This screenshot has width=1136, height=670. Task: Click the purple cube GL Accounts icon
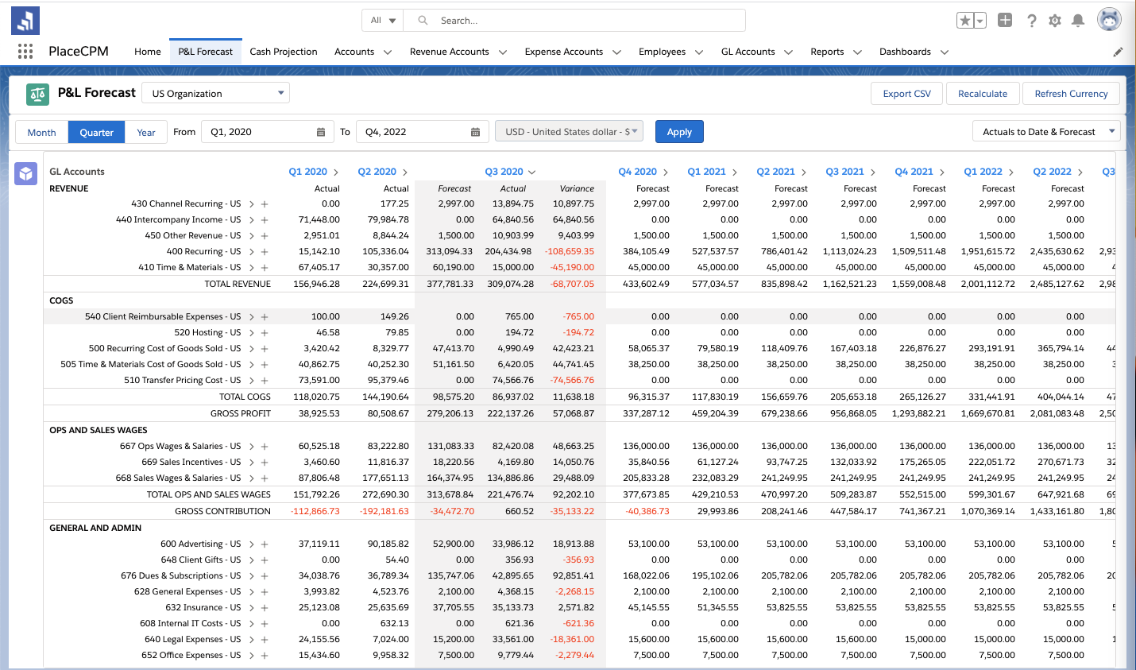pos(26,173)
